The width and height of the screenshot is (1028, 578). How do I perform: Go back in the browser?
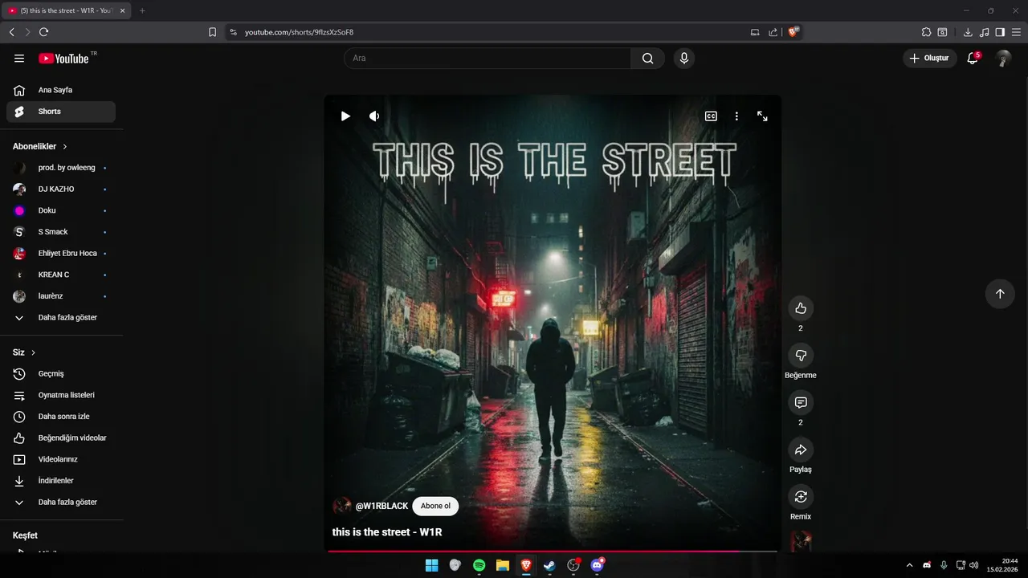click(x=11, y=32)
